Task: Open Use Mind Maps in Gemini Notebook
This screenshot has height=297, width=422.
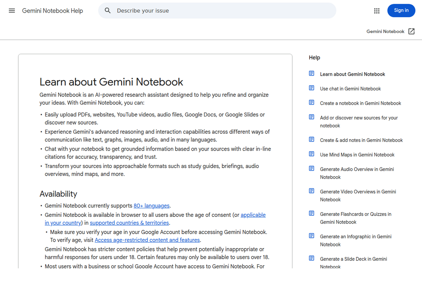Action: [x=357, y=154]
